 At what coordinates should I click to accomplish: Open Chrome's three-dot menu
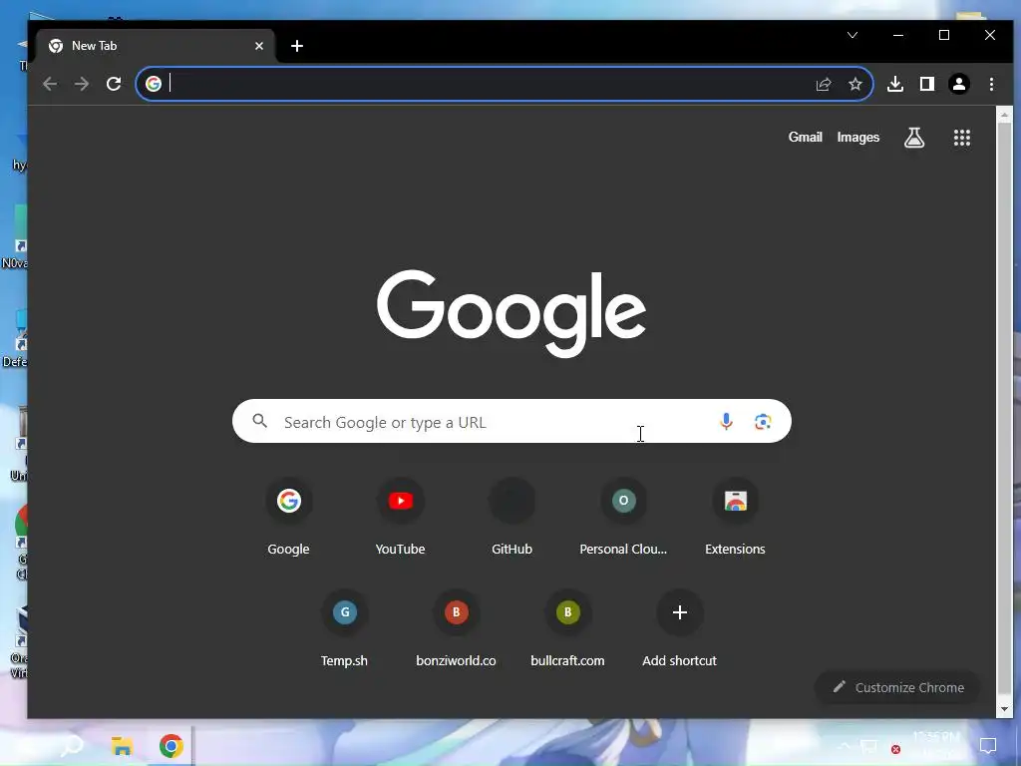pos(991,84)
